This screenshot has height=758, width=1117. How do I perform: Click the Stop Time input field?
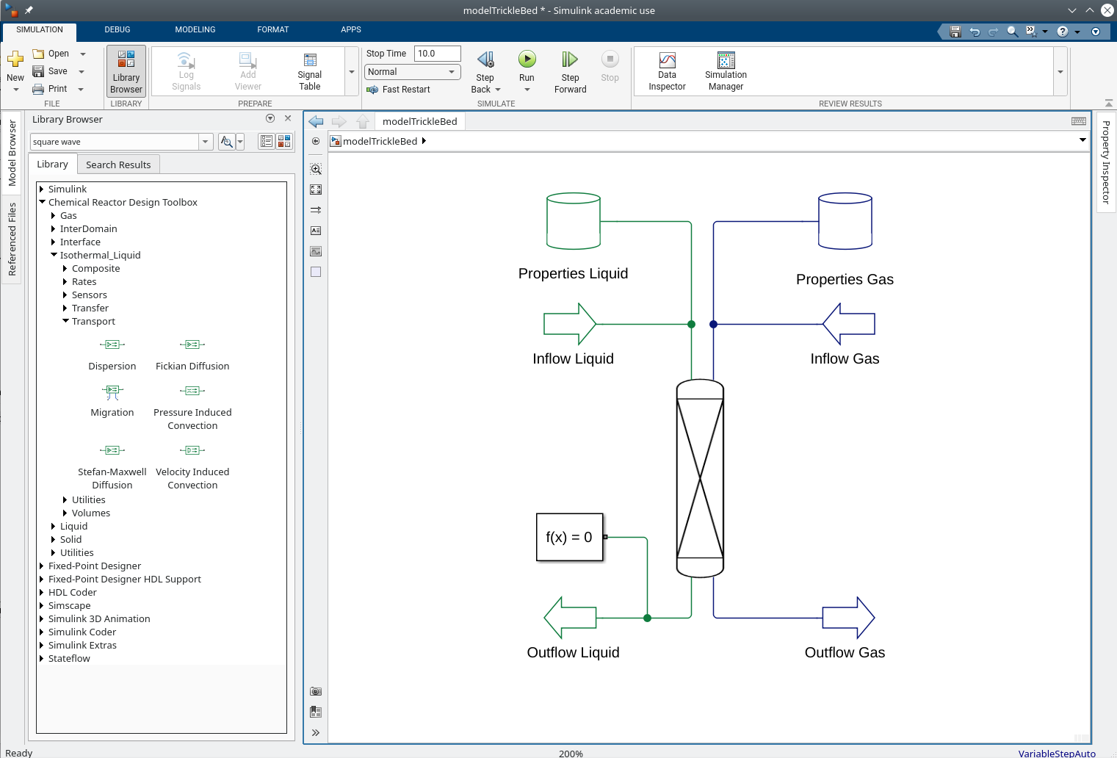[x=437, y=54]
